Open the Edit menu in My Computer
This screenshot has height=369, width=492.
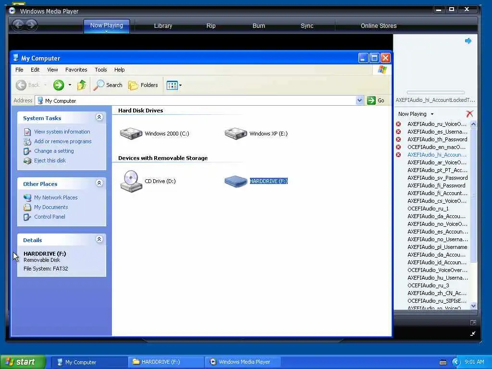pyautogui.click(x=35, y=70)
